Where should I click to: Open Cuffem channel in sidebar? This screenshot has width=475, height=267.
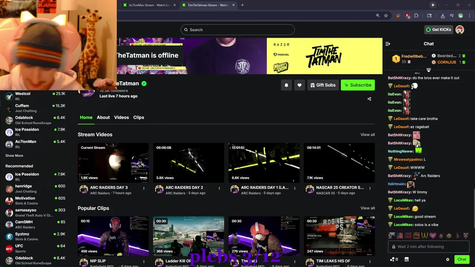point(35,108)
